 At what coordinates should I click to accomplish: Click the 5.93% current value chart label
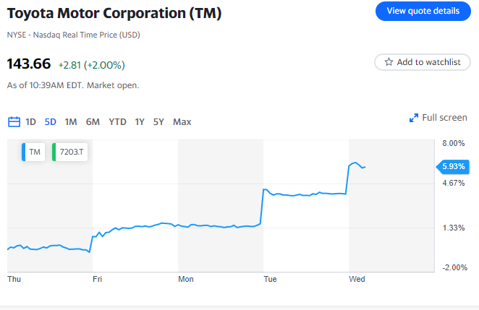(x=454, y=167)
